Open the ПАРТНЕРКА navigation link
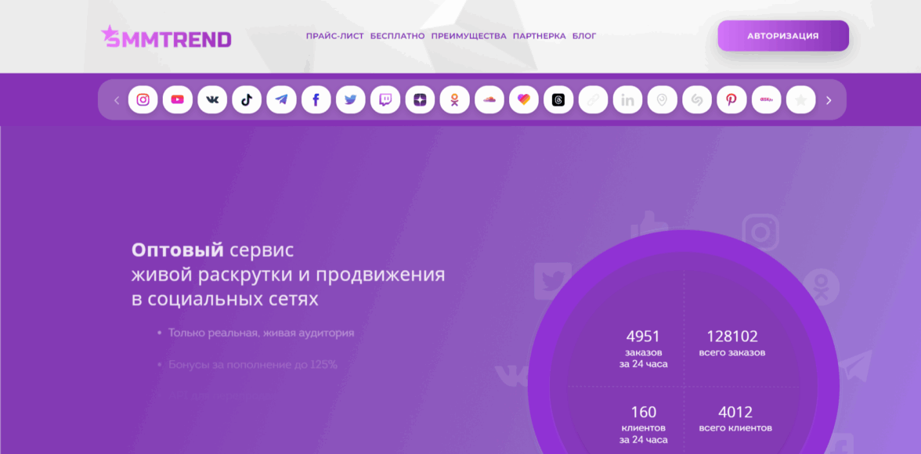Screen dimensions: 921x454 click(539, 36)
